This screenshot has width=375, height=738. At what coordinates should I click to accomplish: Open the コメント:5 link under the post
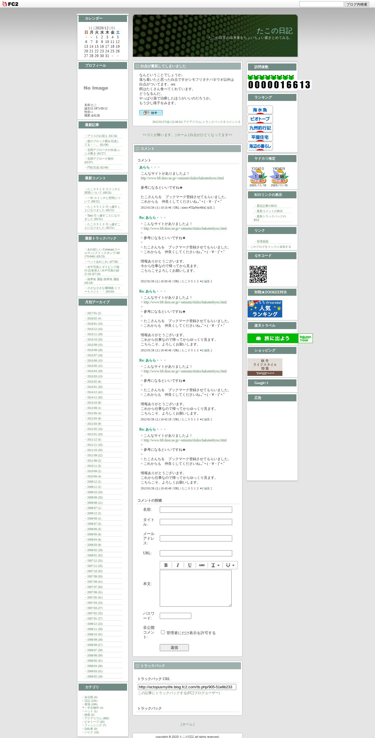pyautogui.click(x=233, y=122)
